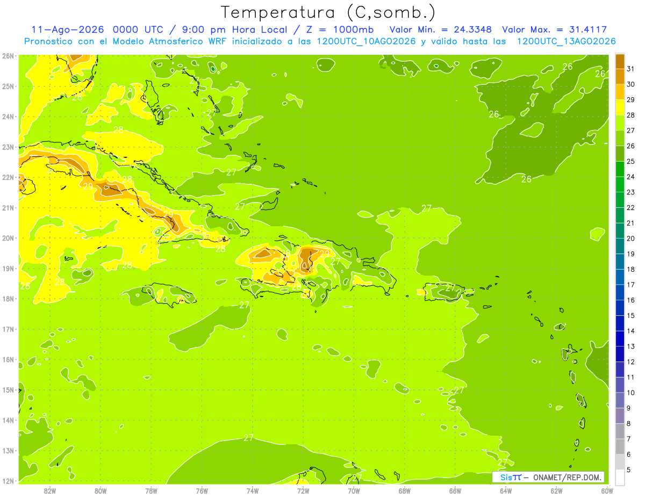Click the legend swatch between 27 and 28
The image size is (645, 498).
pos(620,123)
